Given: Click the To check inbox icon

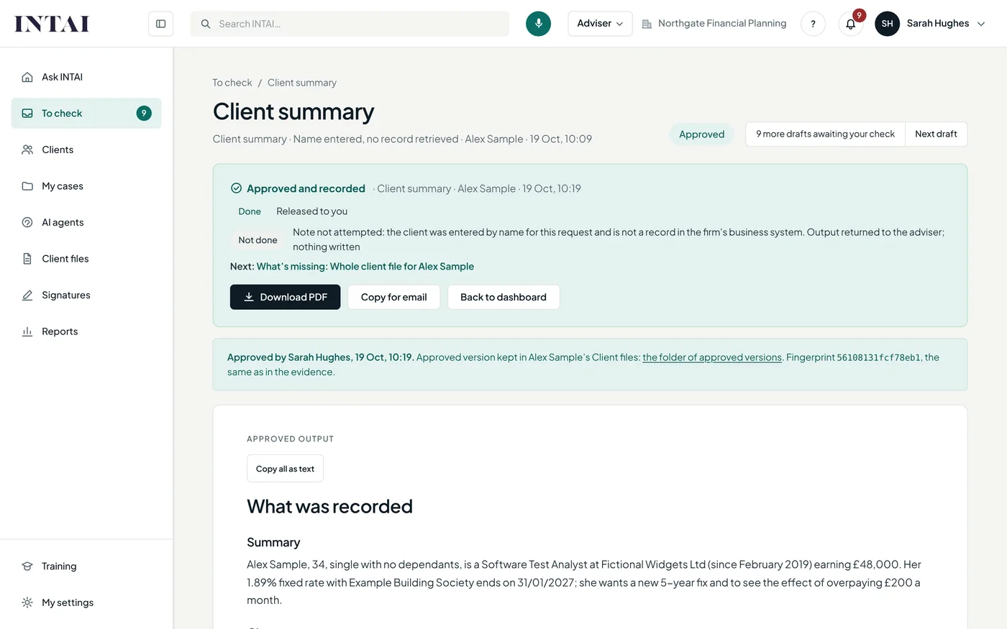Looking at the screenshot, I should click(x=27, y=114).
